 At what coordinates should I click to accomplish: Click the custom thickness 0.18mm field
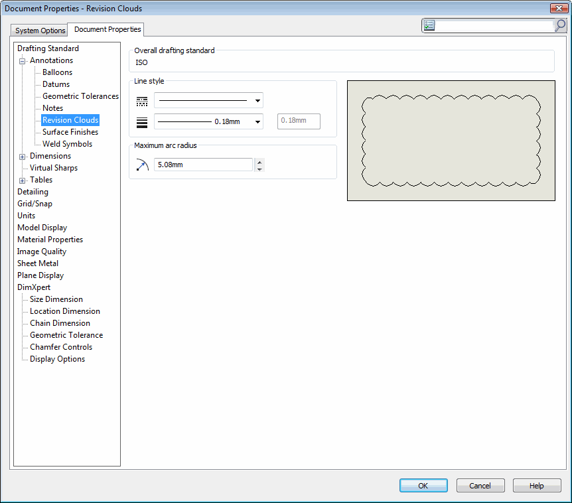(299, 121)
